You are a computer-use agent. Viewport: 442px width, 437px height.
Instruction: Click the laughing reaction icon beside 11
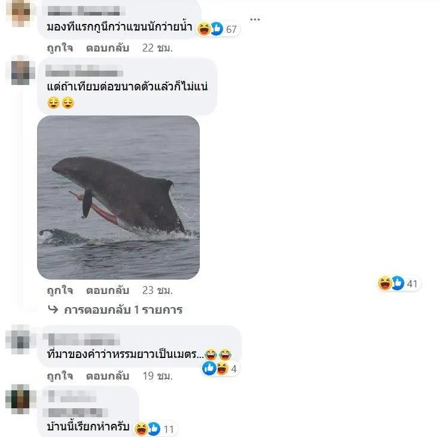[x=141, y=429]
